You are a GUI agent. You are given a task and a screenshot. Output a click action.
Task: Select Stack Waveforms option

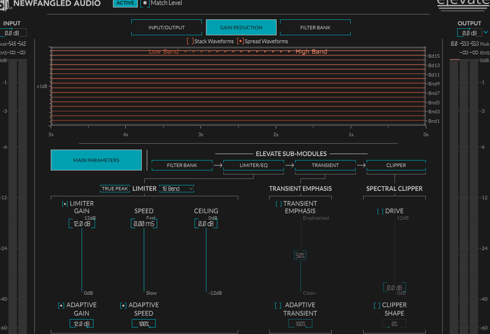pos(191,41)
